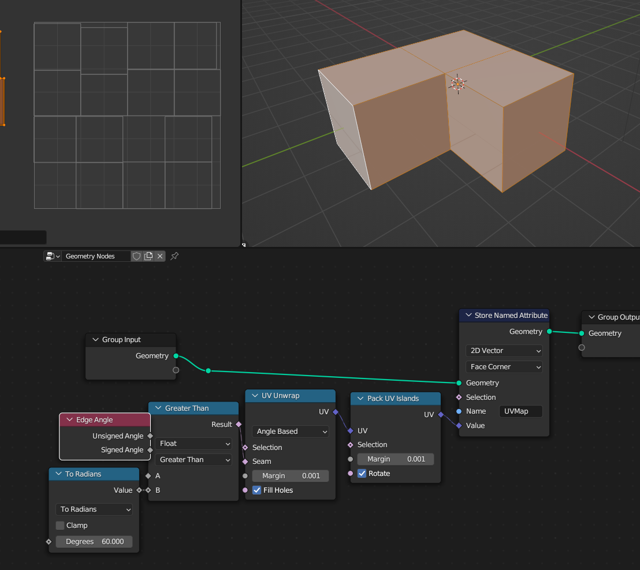Screen dimensions: 640x570
Task: Click the empty Group Output input socket
Action: [x=582, y=348]
